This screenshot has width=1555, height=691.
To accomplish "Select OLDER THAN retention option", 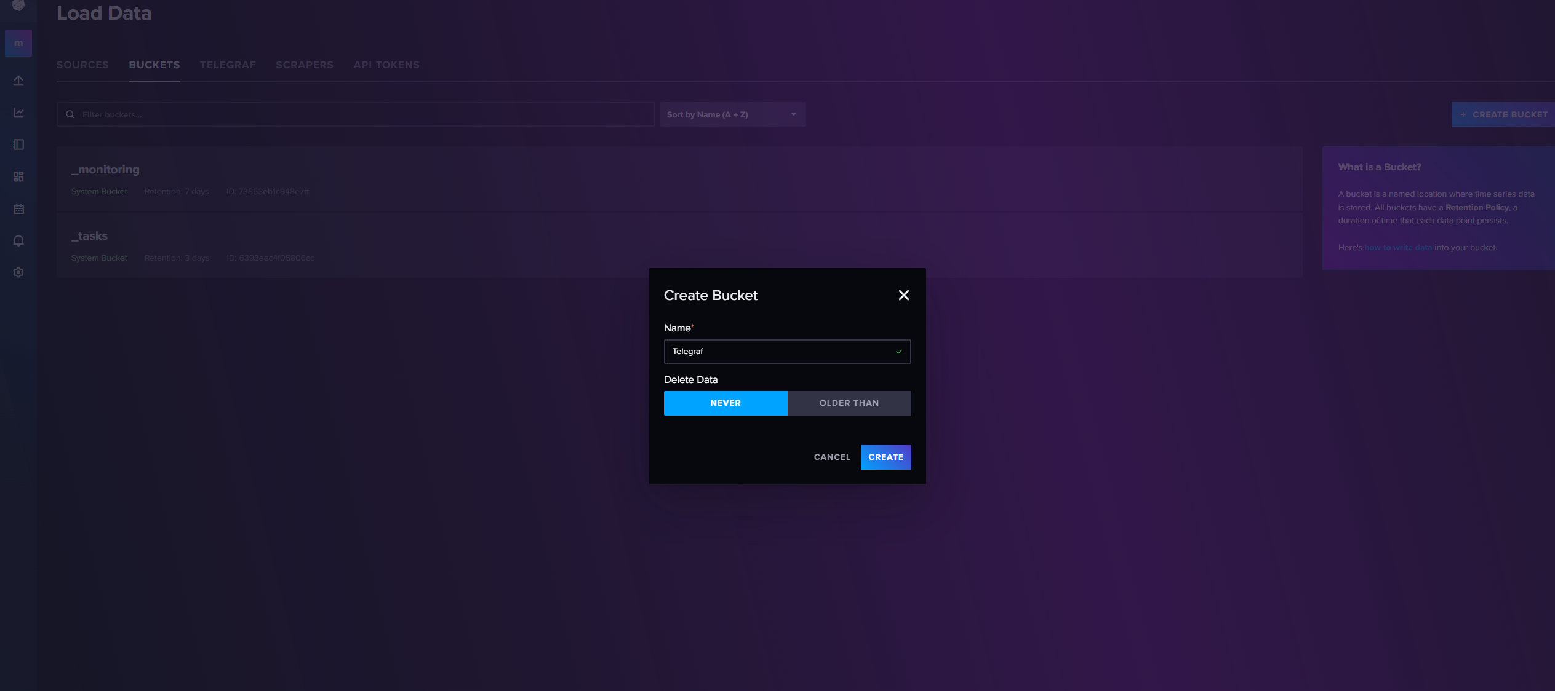I will [x=849, y=403].
